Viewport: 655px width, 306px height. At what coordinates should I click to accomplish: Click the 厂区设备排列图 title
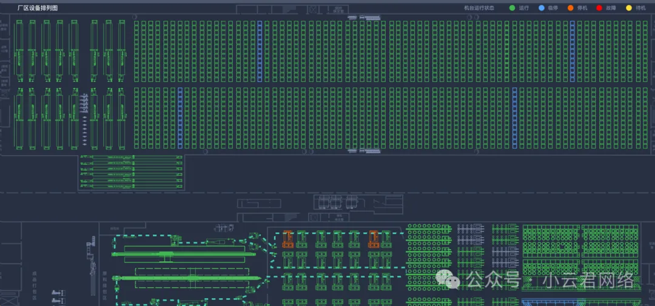(38, 8)
